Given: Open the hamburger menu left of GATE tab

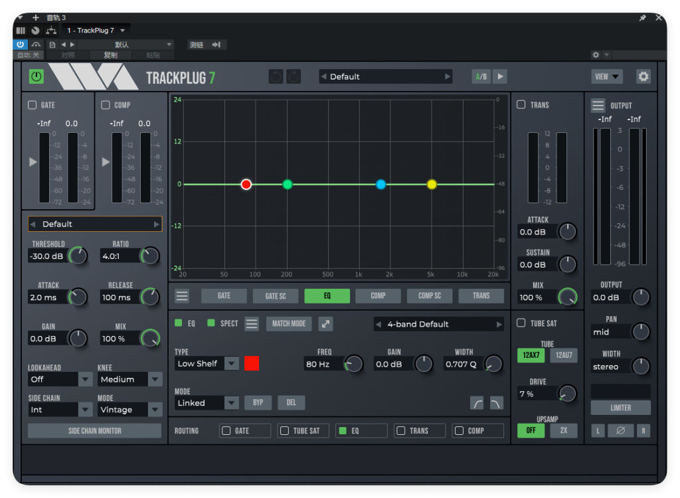Looking at the screenshot, I should click(182, 296).
